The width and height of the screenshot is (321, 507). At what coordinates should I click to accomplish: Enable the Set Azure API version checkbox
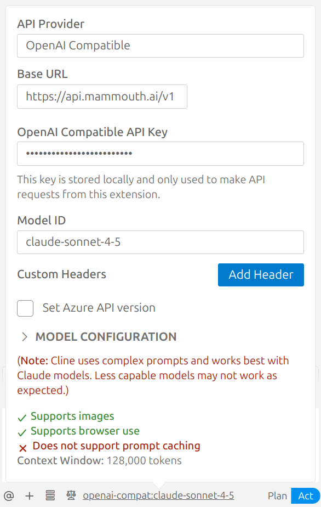click(x=25, y=308)
